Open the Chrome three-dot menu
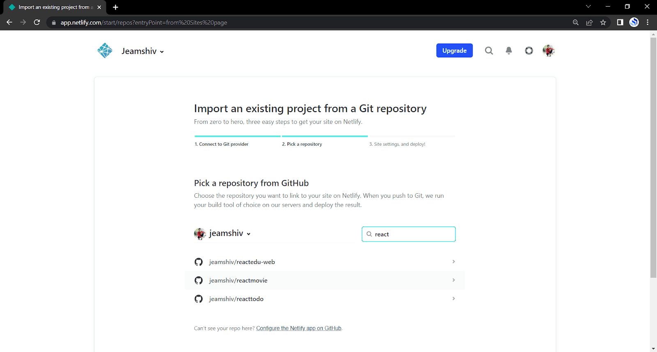This screenshot has height=352, width=657. pos(648,22)
